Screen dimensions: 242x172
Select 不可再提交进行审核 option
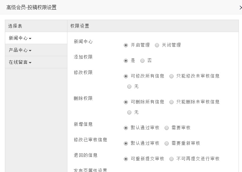click(x=171, y=159)
